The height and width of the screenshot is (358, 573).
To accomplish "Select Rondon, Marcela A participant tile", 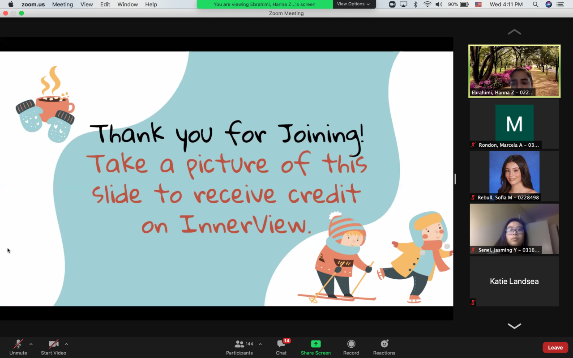I will (514, 124).
